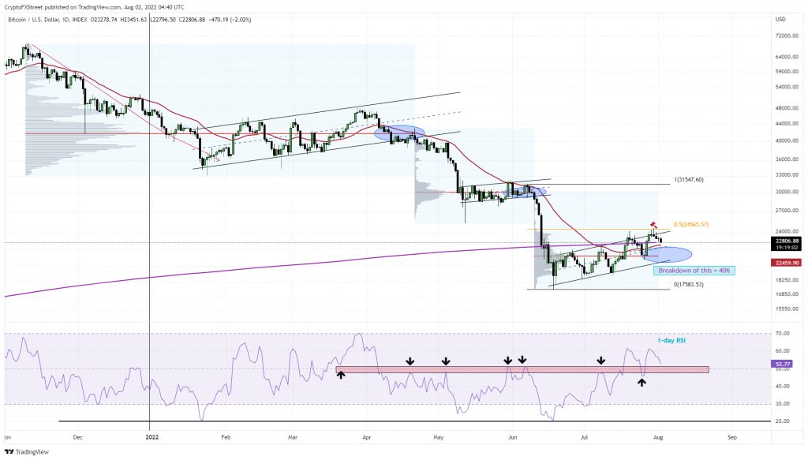
Task: Select the red down-arrow marker near the 0.5 Fib level
Action: pyautogui.click(x=653, y=226)
